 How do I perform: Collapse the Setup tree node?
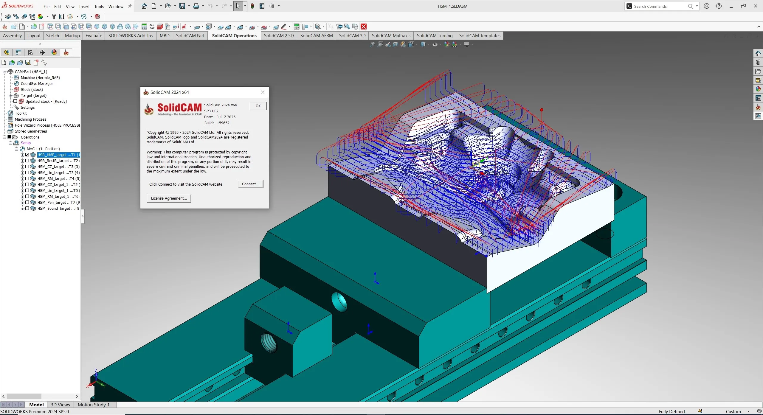(x=10, y=143)
